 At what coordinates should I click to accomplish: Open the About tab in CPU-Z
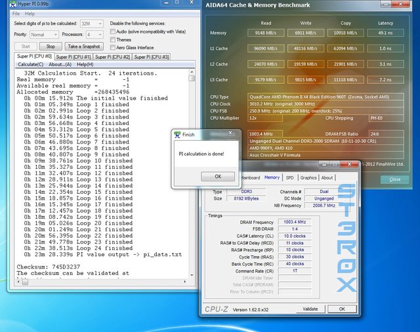point(327,177)
